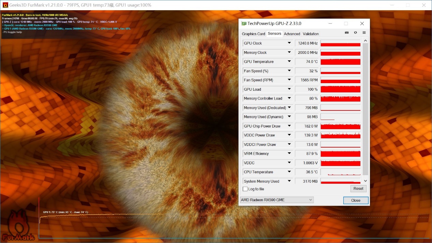Open the AMD Radeon RX590 GME device selector
The image size is (432, 243).
[277, 200]
